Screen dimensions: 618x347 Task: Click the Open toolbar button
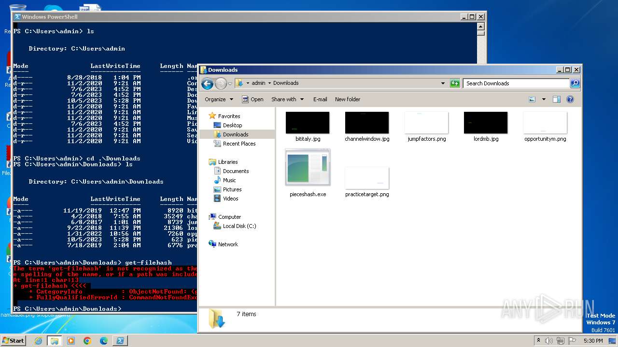(253, 99)
